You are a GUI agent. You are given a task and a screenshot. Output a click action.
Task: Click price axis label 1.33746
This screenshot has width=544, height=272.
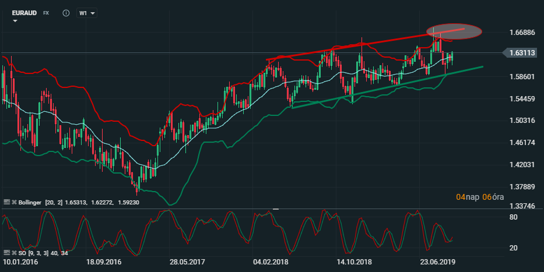pos(522,206)
